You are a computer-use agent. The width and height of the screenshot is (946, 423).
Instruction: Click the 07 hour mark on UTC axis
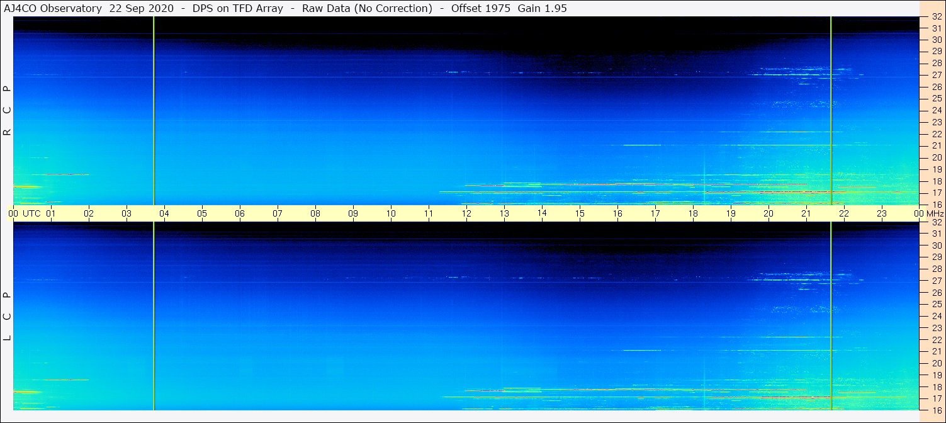click(278, 213)
